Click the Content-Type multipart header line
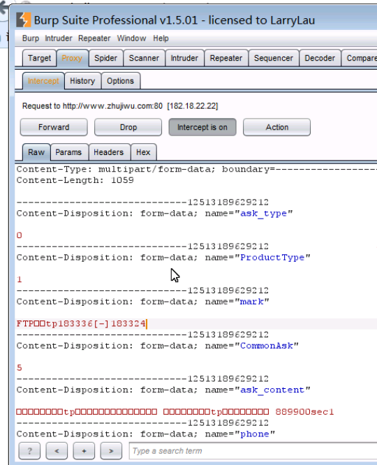Image resolution: width=377 pixels, height=465 pixels. tap(197, 170)
